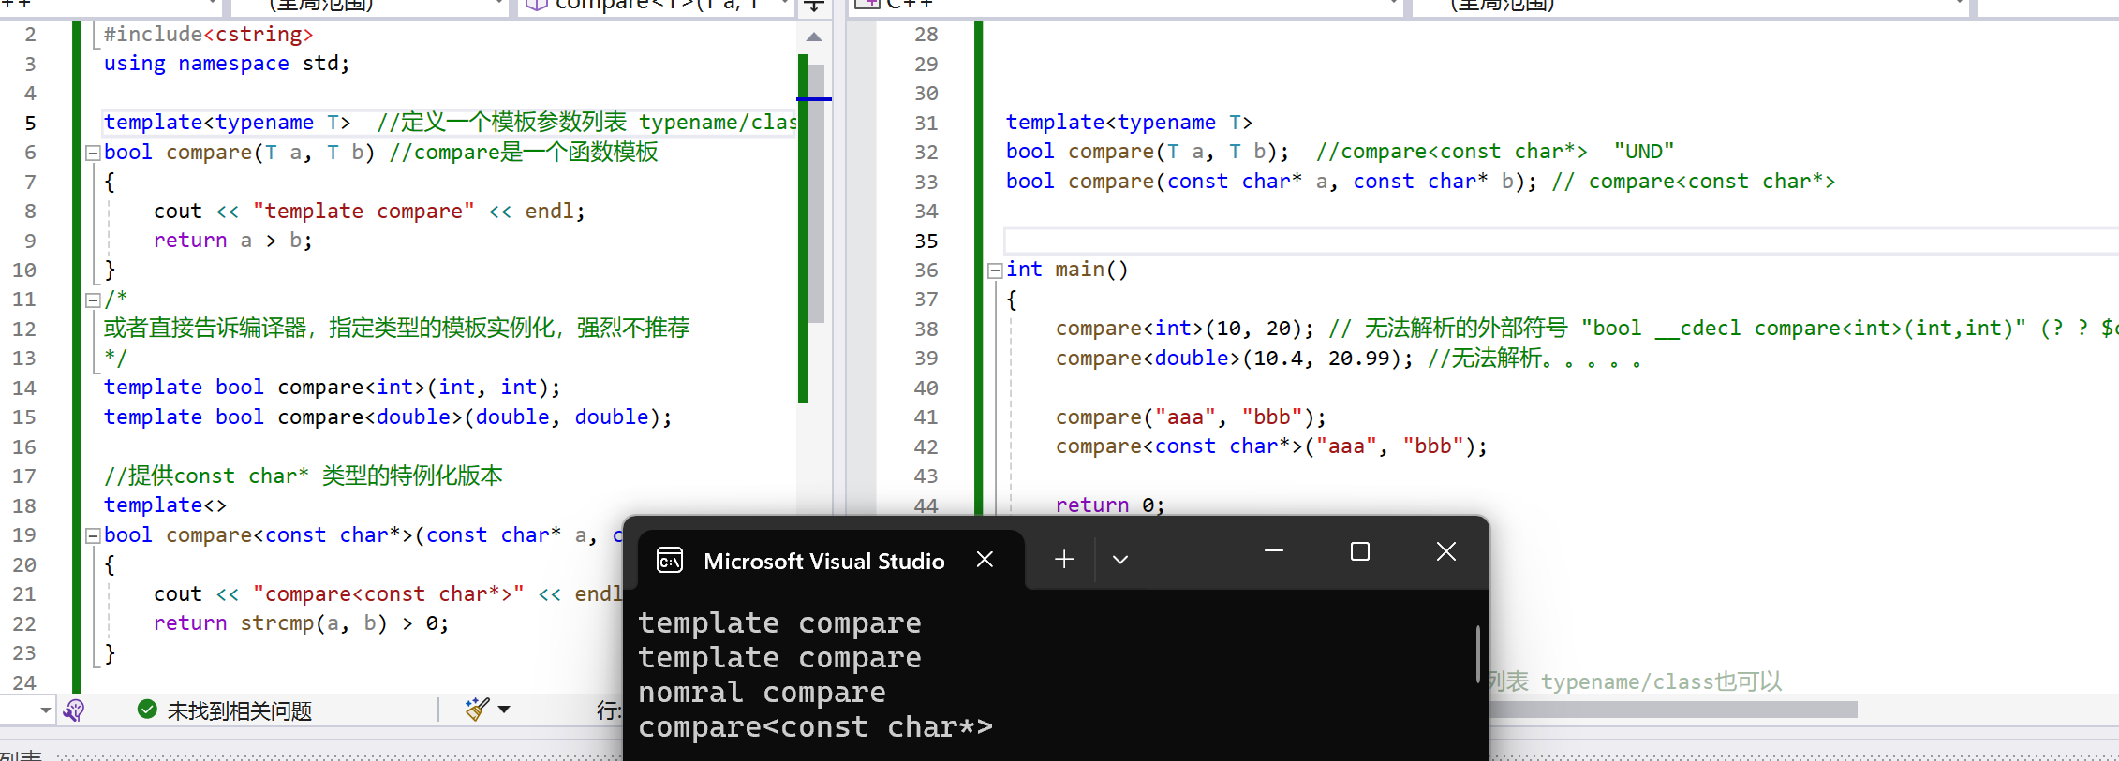Click "compare<const char*>("aaa", "bbb");" on line 42
The image size is (2119, 761).
point(1271,446)
